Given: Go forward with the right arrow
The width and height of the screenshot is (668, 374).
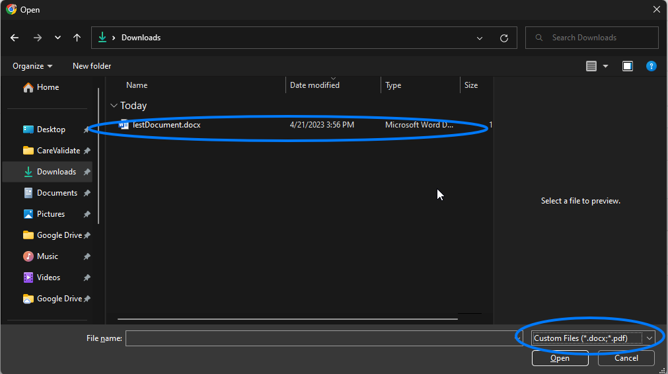Looking at the screenshot, I should [38, 38].
